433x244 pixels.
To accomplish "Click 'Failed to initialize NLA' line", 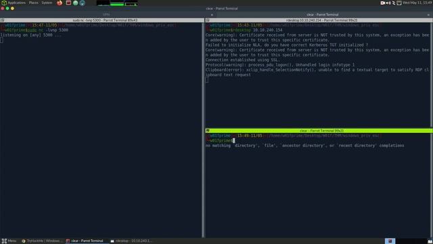I will [287, 45].
